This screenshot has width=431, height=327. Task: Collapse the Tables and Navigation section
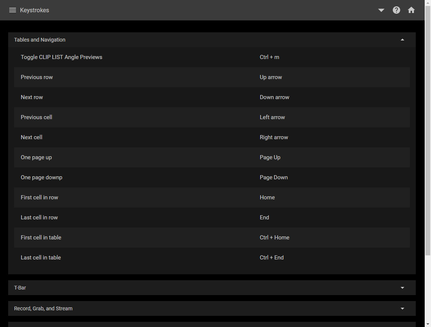coord(402,40)
